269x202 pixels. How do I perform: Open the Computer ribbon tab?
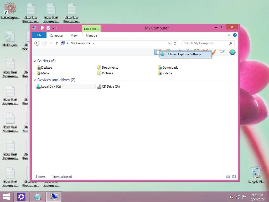57,36
